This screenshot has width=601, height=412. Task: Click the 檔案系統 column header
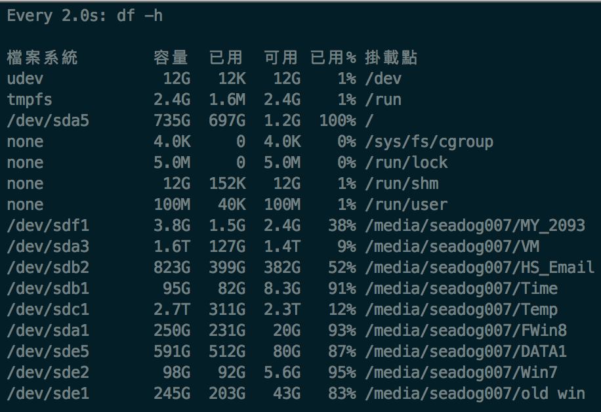[x=42, y=58]
